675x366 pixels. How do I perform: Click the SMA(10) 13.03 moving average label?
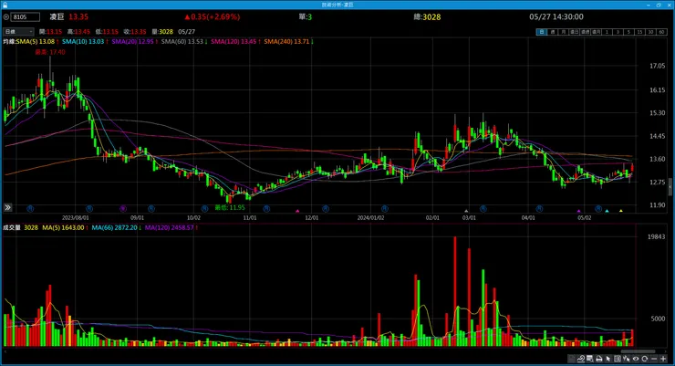click(83, 41)
